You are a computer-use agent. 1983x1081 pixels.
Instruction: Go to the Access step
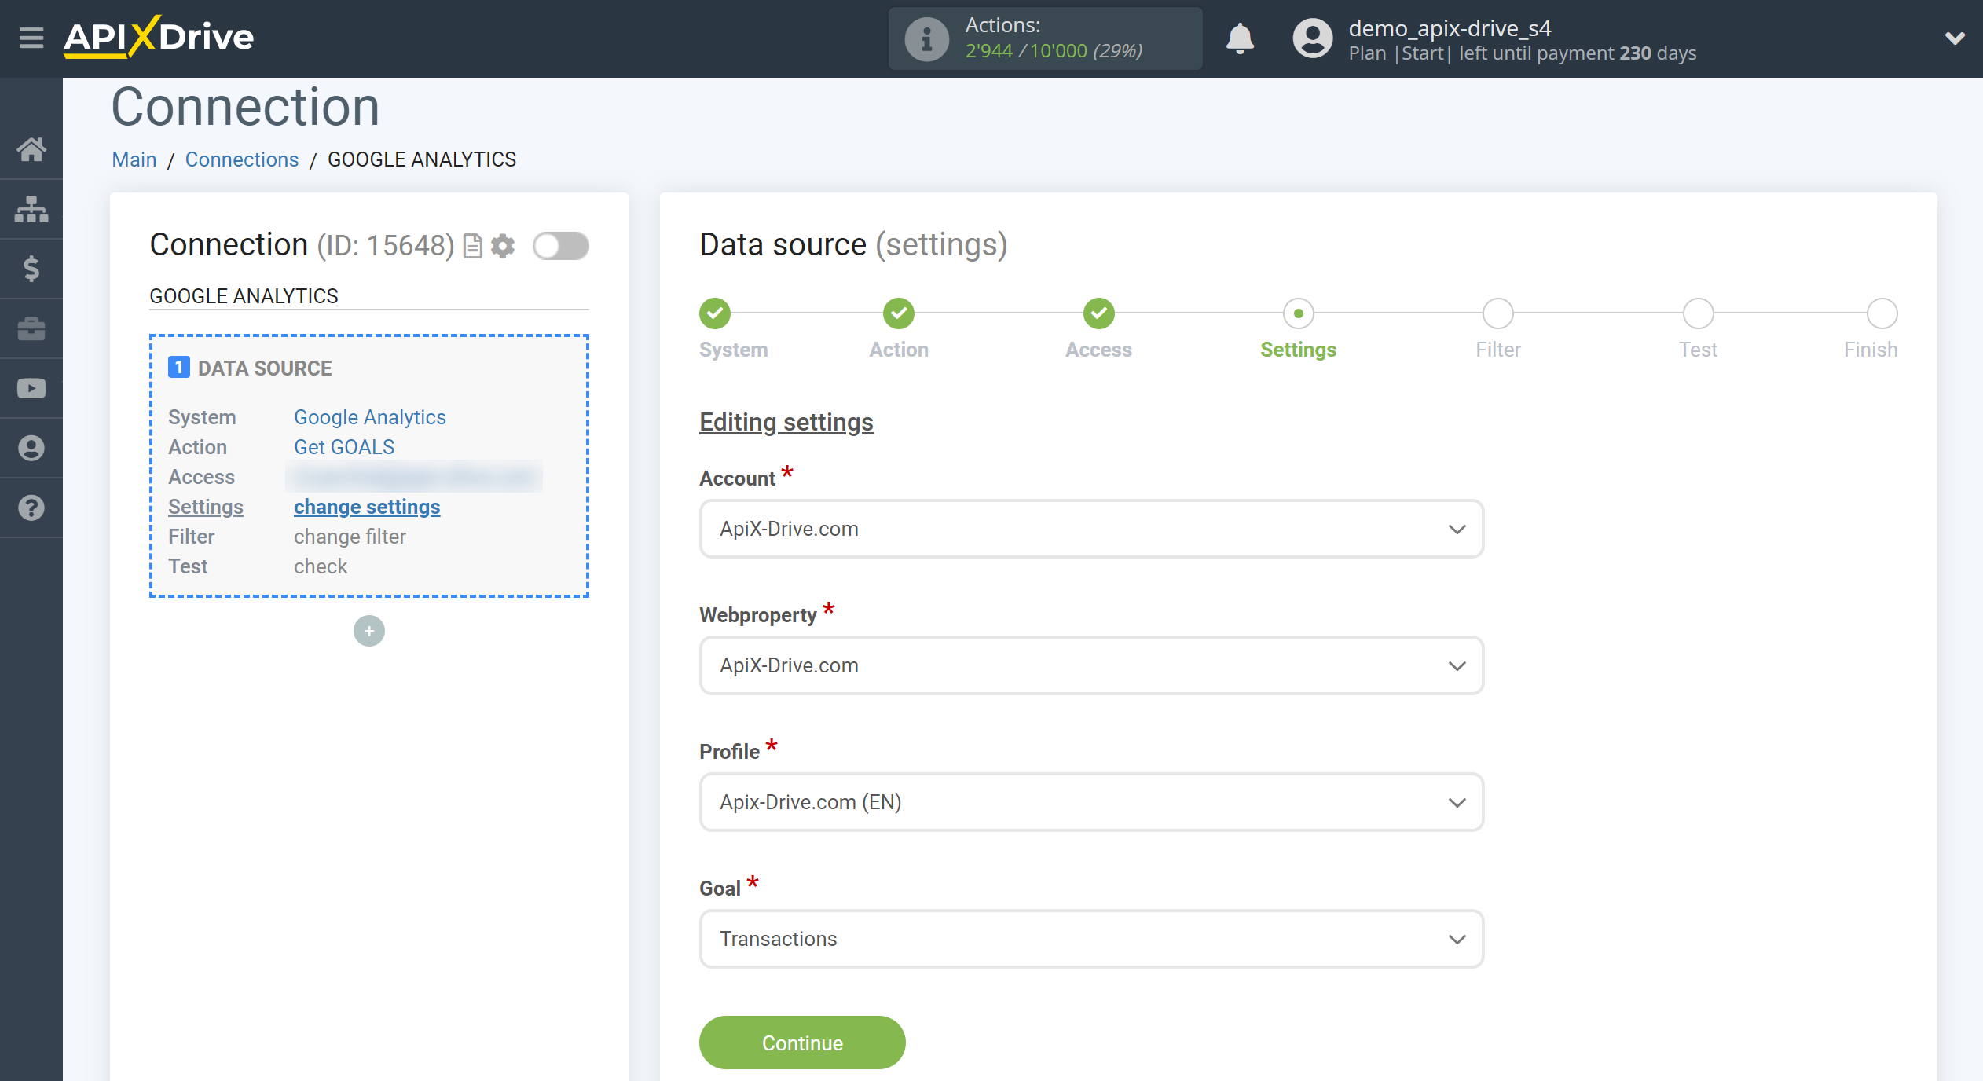click(x=1099, y=313)
